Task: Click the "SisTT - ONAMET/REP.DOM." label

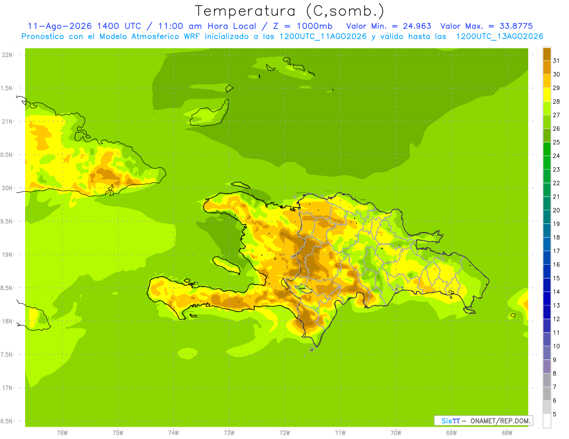Action: tap(484, 421)
